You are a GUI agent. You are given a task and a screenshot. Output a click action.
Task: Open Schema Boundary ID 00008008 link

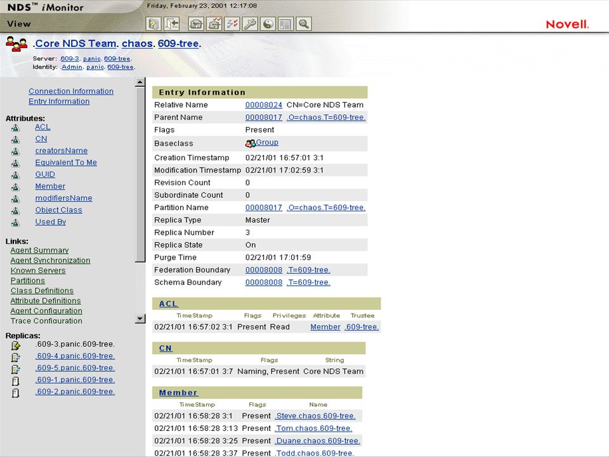click(x=264, y=282)
